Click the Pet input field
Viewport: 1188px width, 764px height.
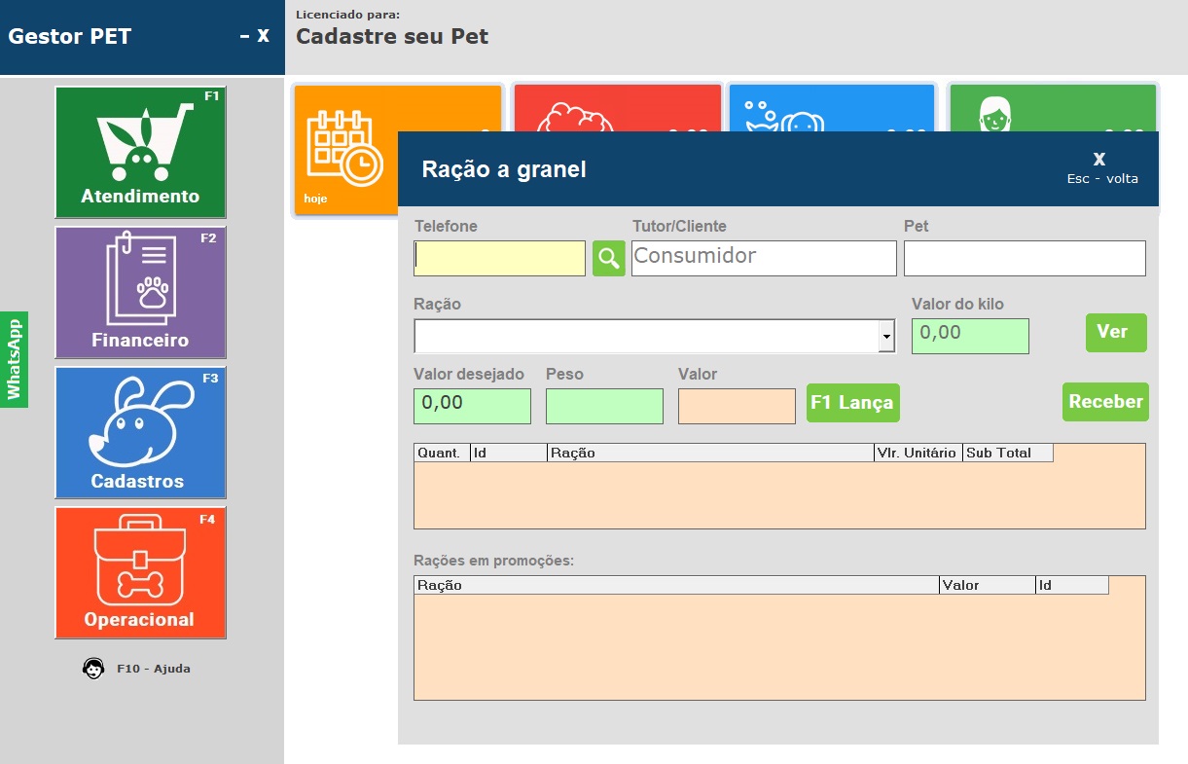[x=1024, y=259]
